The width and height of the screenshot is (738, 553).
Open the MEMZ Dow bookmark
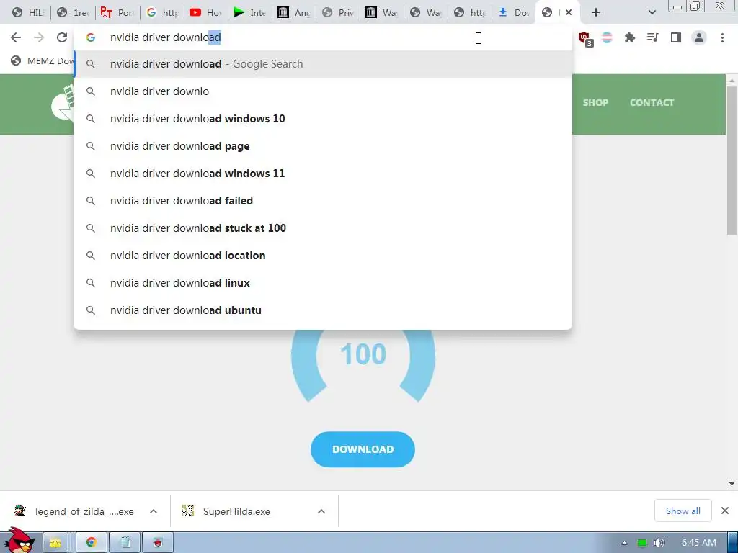[x=43, y=60]
